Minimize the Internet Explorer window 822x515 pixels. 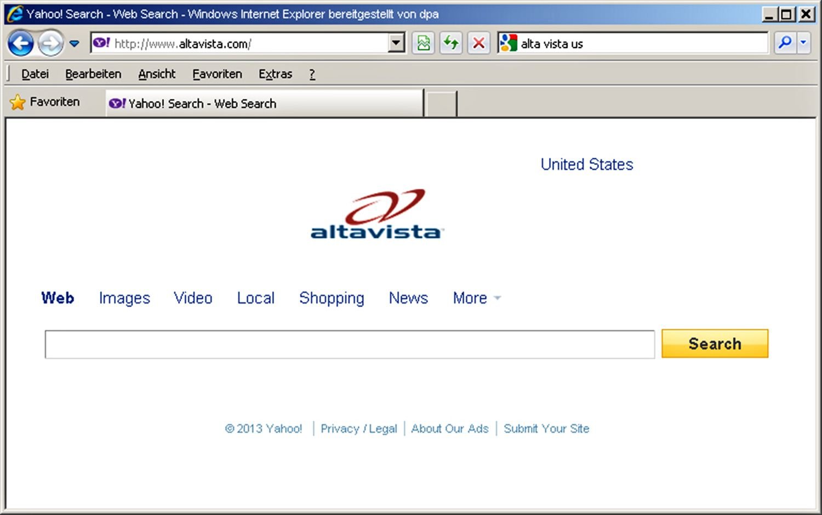coord(769,14)
